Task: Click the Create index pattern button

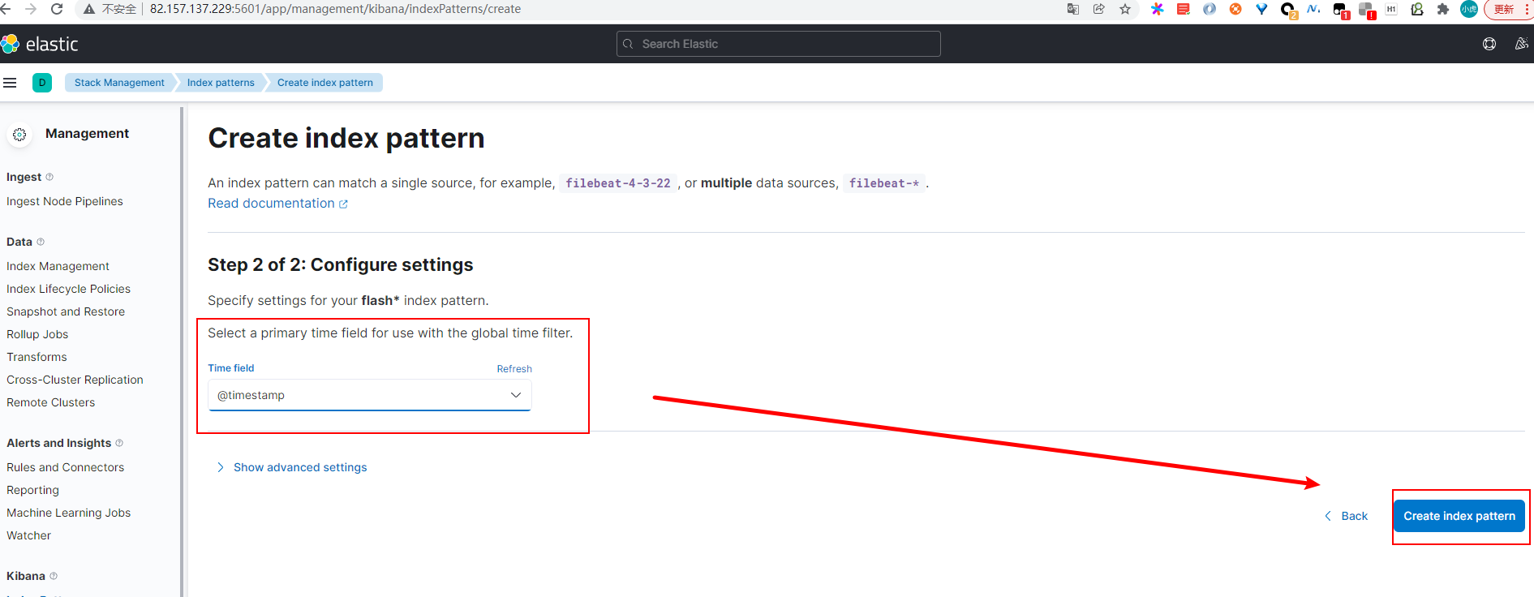Action: (x=1459, y=516)
